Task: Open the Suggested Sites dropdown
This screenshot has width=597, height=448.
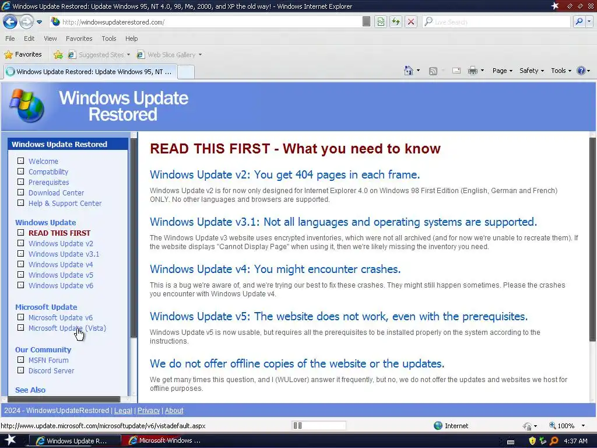Action: (99, 55)
